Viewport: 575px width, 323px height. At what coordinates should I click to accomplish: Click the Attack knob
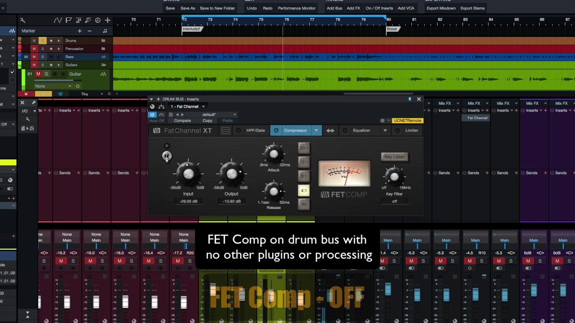(x=274, y=154)
